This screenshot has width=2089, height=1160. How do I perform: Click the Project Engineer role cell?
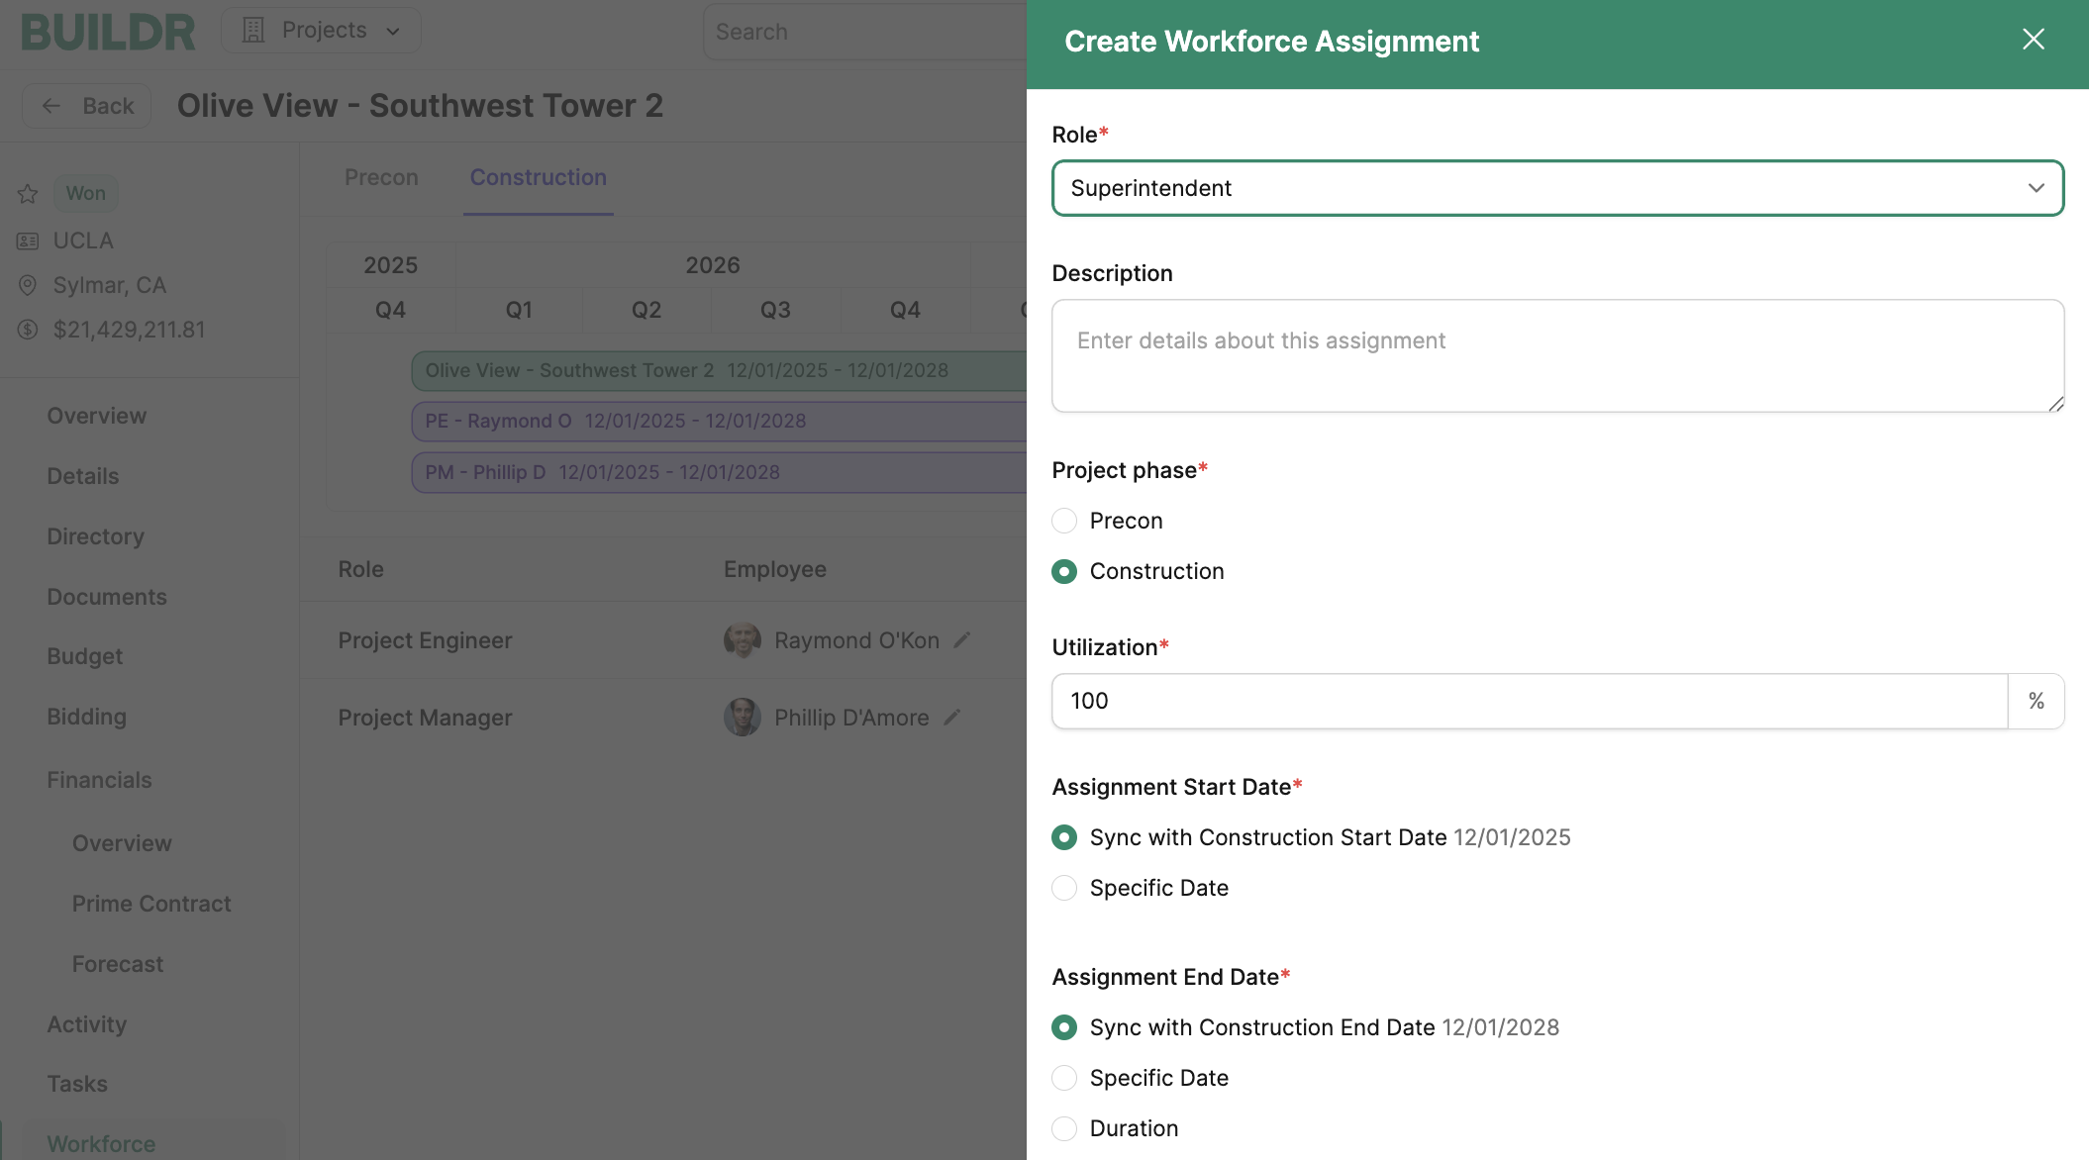coord(426,640)
